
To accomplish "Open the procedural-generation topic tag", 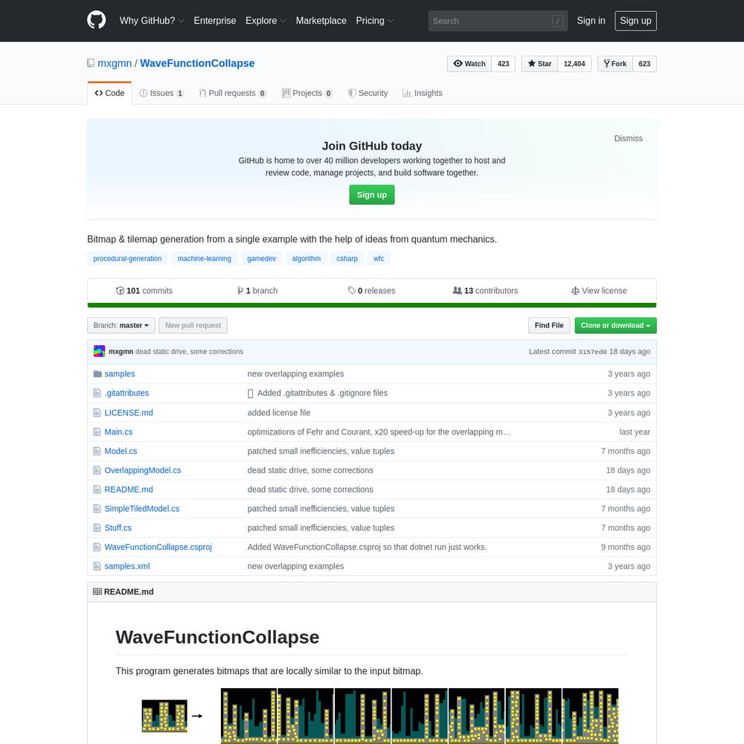I will pyautogui.click(x=128, y=259).
